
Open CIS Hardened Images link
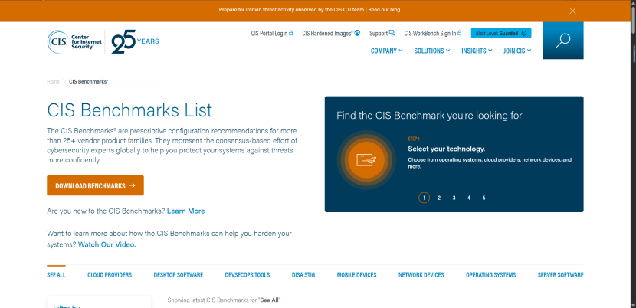point(331,33)
